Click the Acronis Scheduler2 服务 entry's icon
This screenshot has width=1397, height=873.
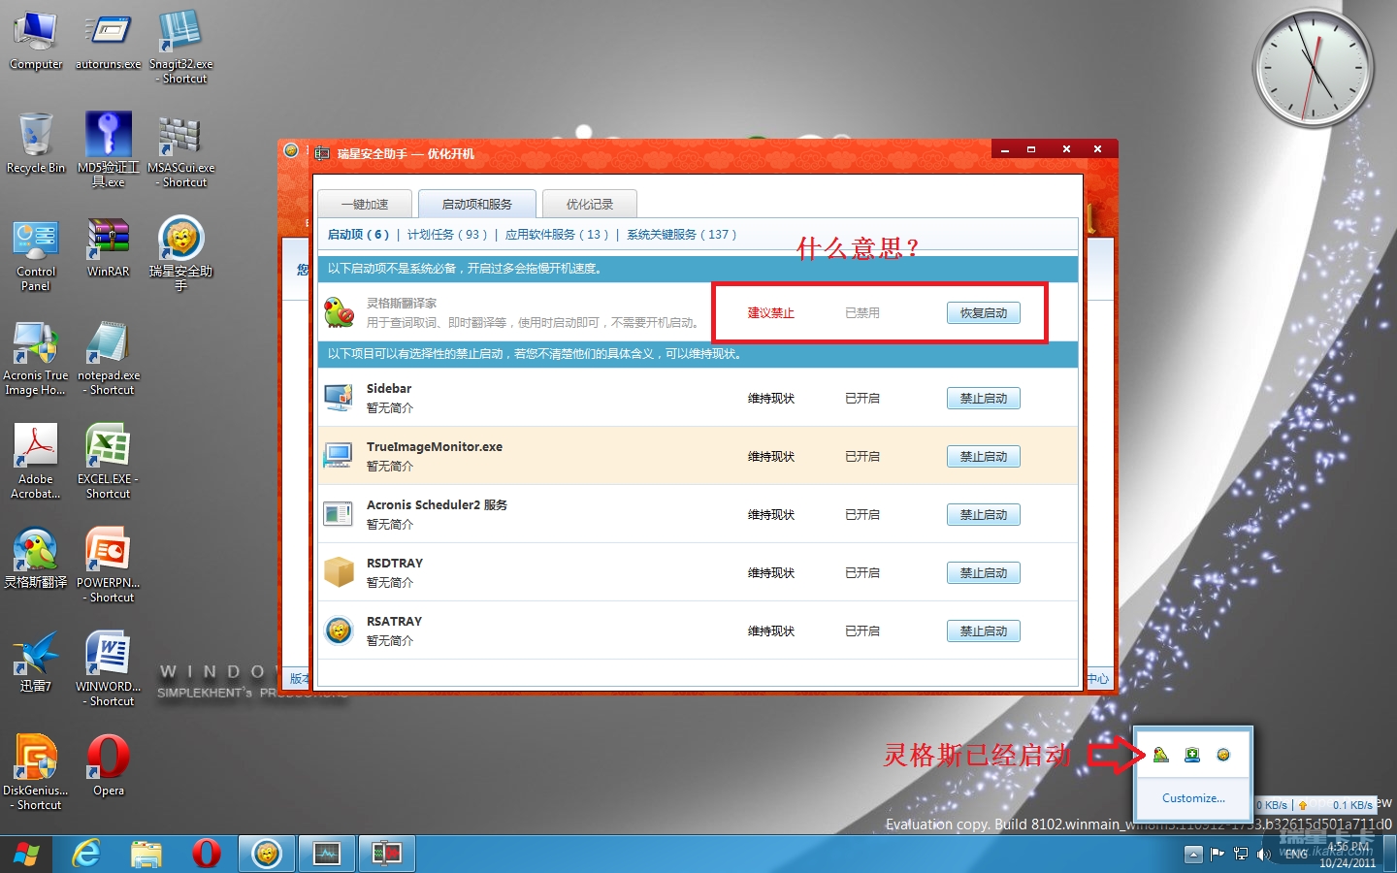point(339,514)
